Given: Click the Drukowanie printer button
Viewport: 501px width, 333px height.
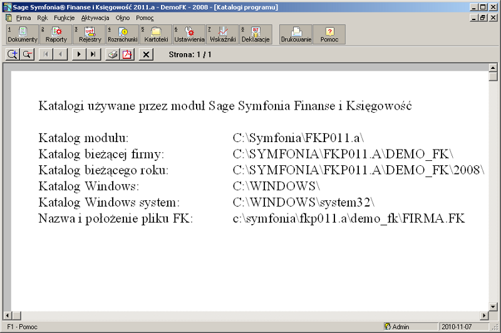Looking at the screenshot, I should 296,34.
